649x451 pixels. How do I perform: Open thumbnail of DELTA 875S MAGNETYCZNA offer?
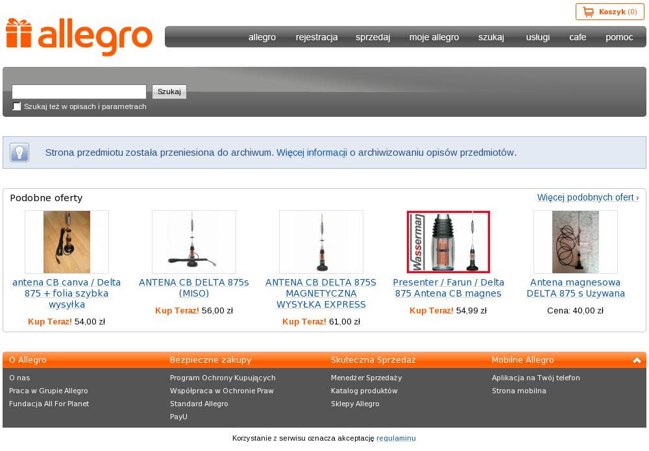click(x=321, y=242)
